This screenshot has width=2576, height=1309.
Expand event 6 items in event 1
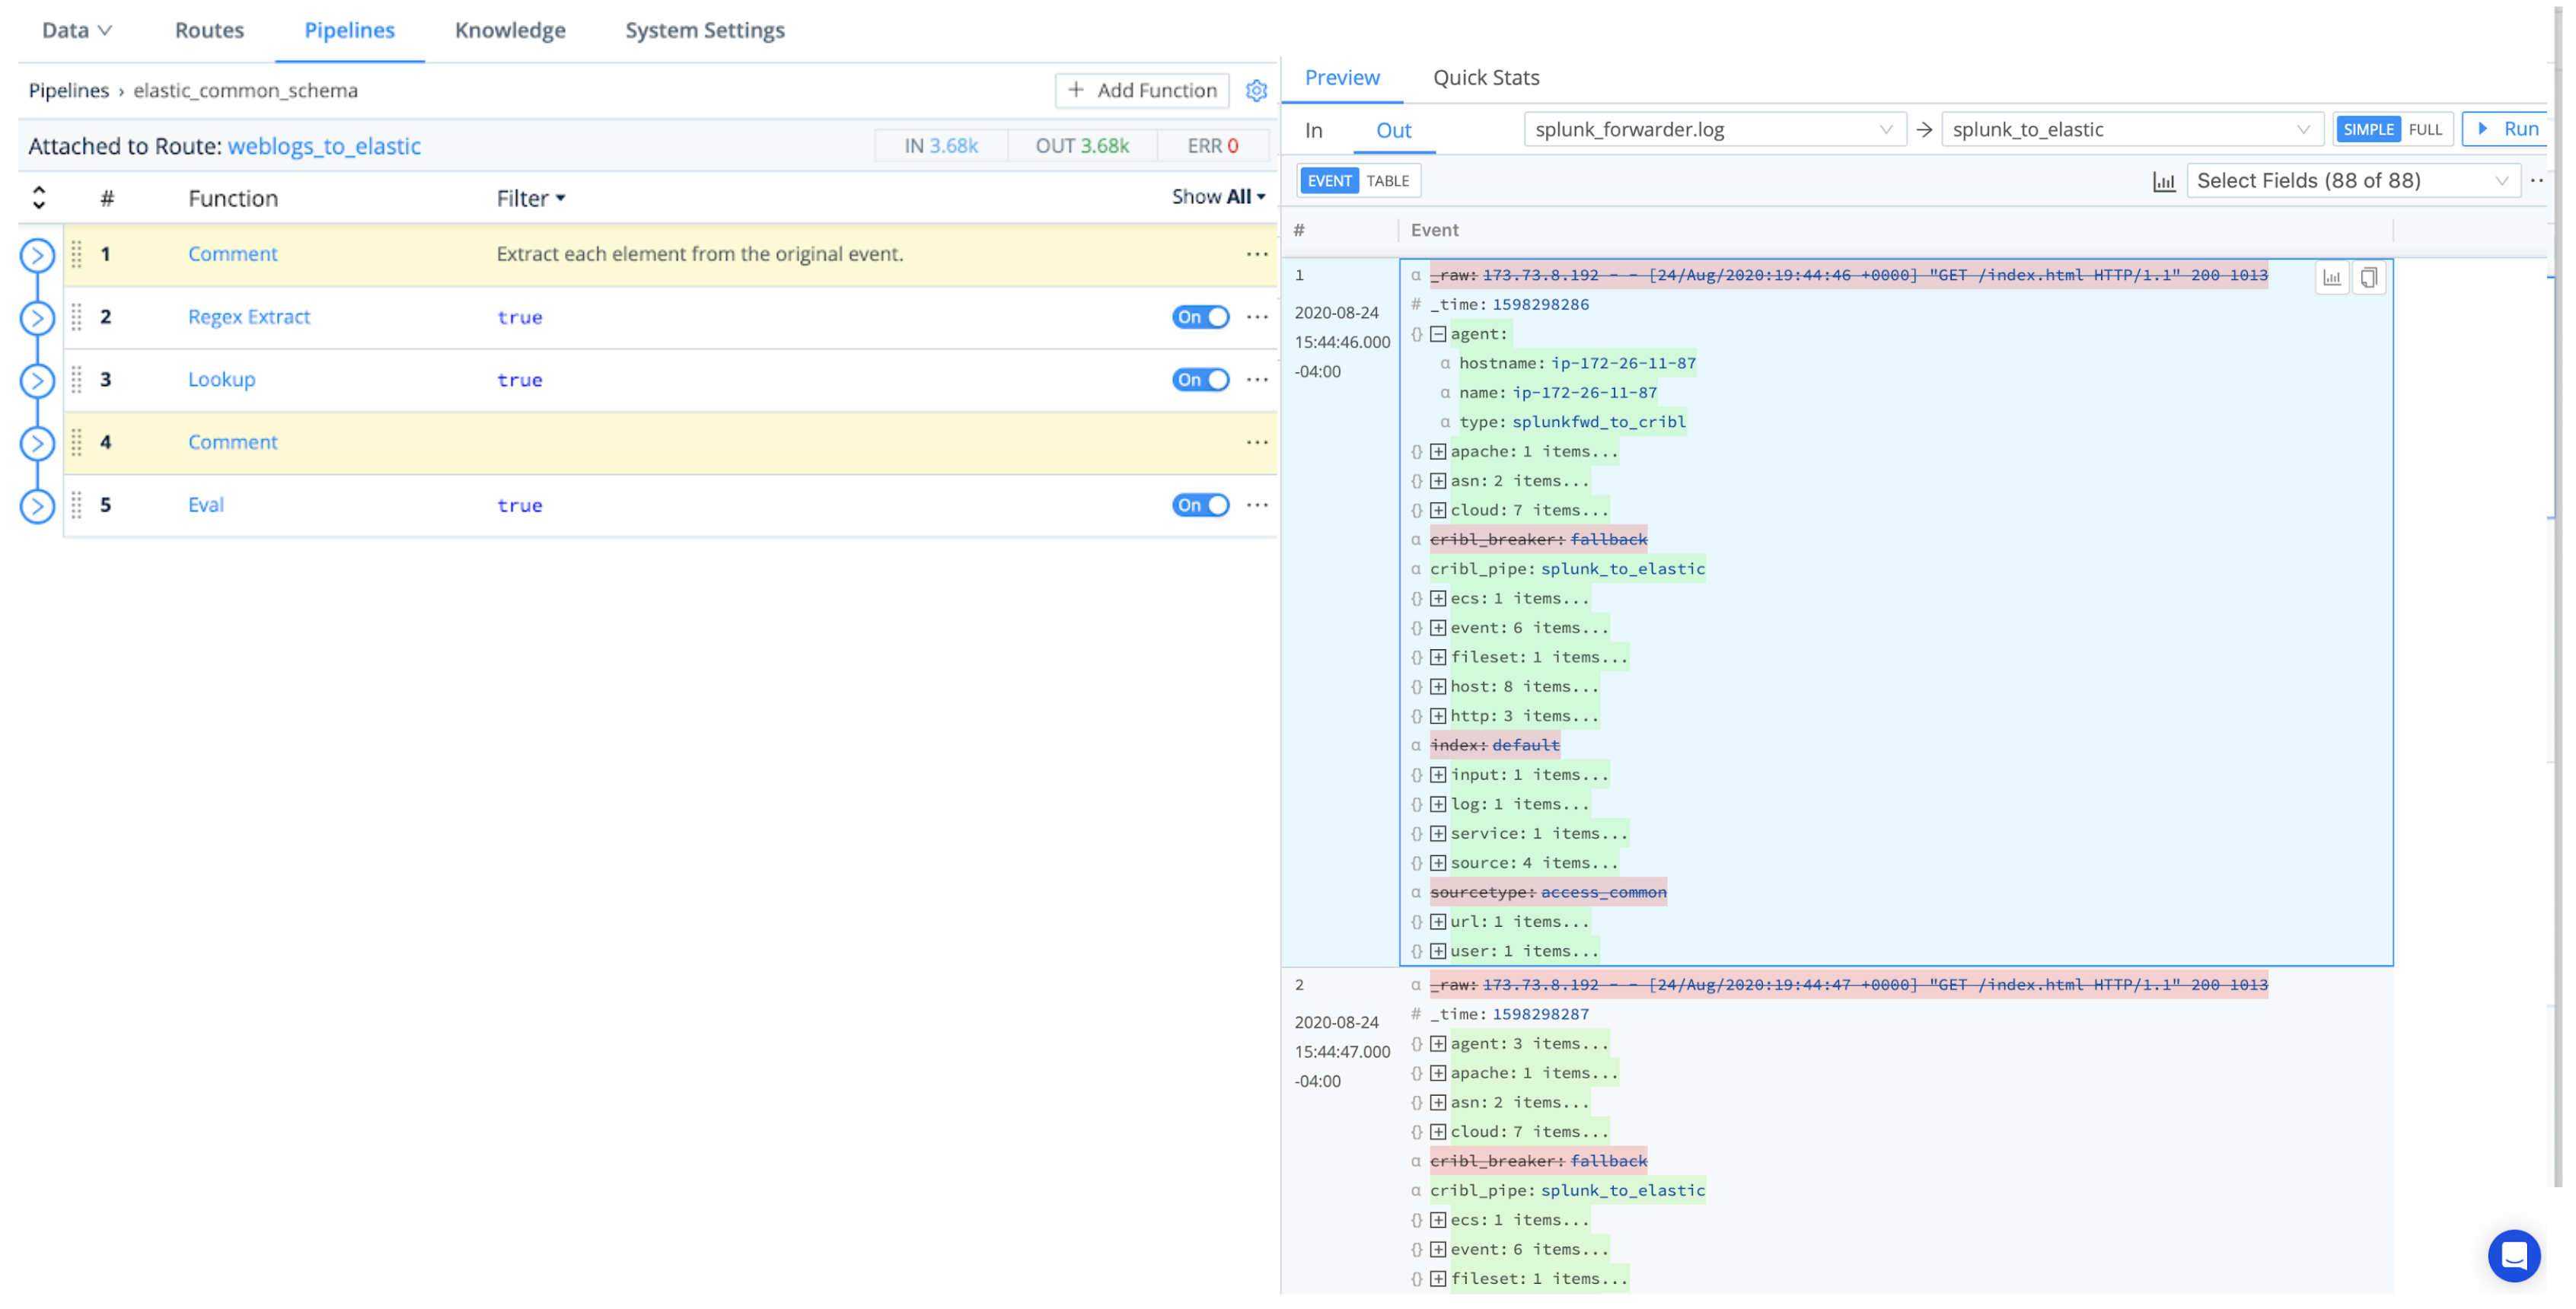(1437, 628)
